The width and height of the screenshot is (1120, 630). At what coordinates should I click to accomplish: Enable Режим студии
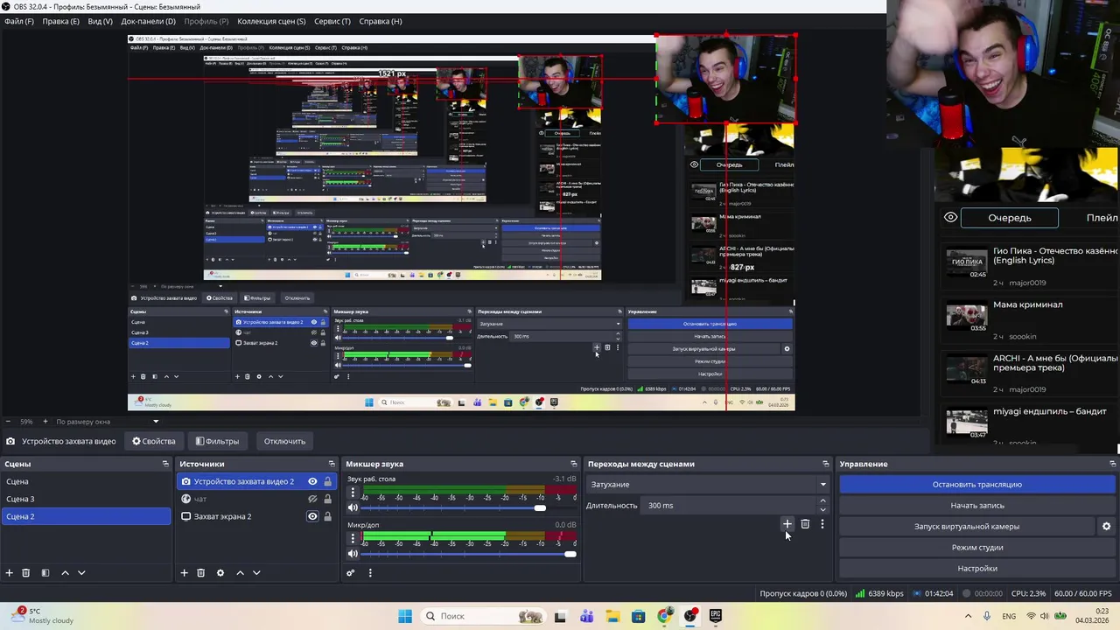[x=976, y=548]
